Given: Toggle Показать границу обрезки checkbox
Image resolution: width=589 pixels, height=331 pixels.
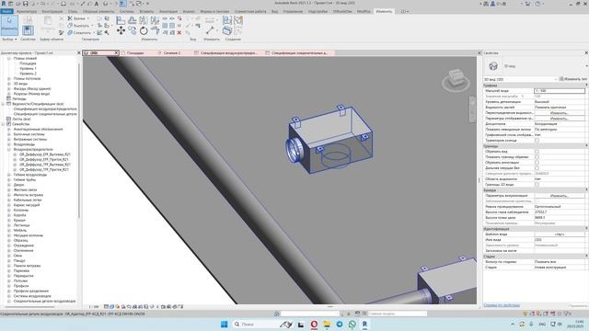Looking at the screenshot, I should coord(537,157).
